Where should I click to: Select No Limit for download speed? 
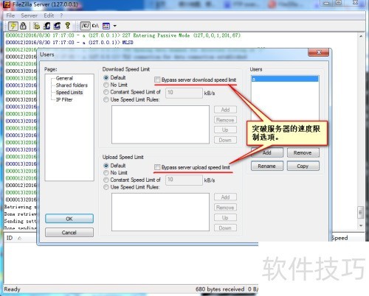tap(106, 85)
